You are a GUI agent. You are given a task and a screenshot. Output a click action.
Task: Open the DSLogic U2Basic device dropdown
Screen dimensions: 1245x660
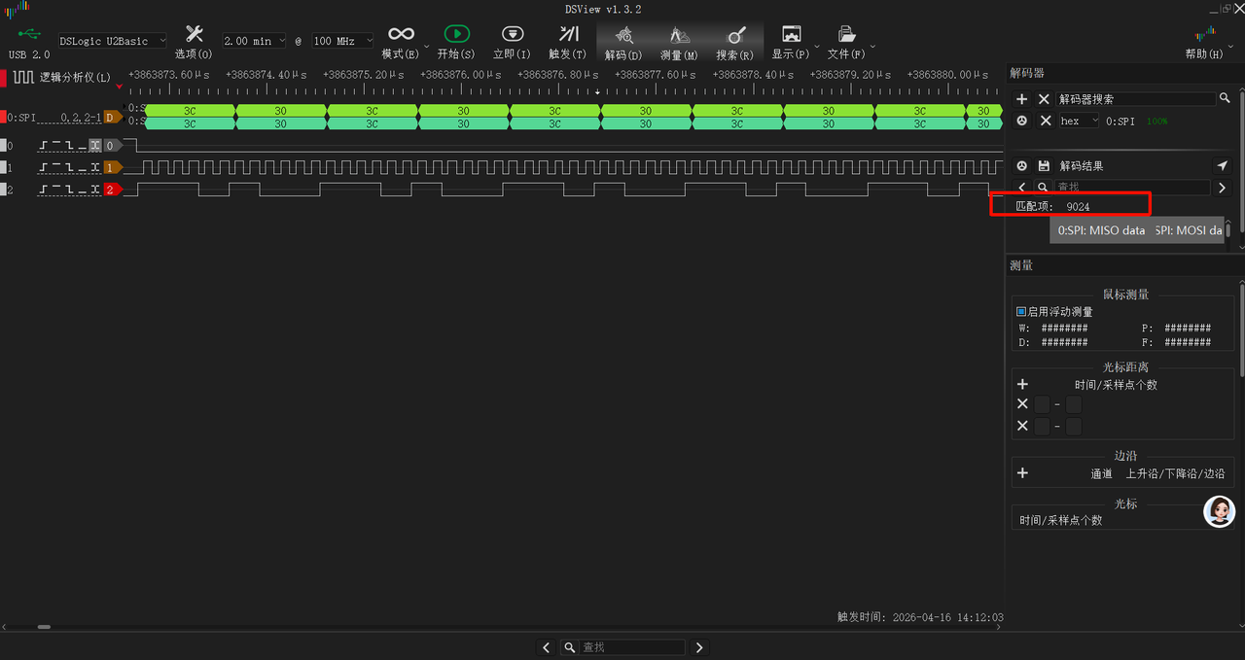112,41
